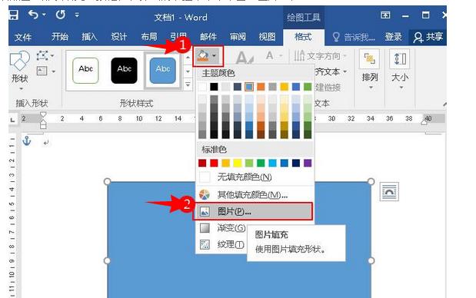Choose 图片(P)... picture fill option
Viewport: 476px width, 298px height.
tap(252, 212)
